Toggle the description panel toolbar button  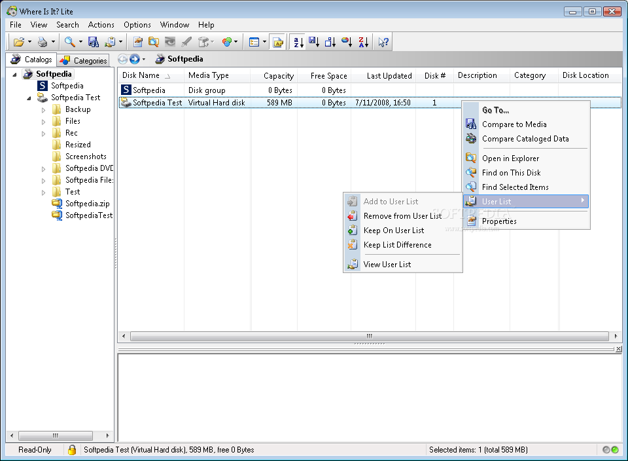coord(278,42)
